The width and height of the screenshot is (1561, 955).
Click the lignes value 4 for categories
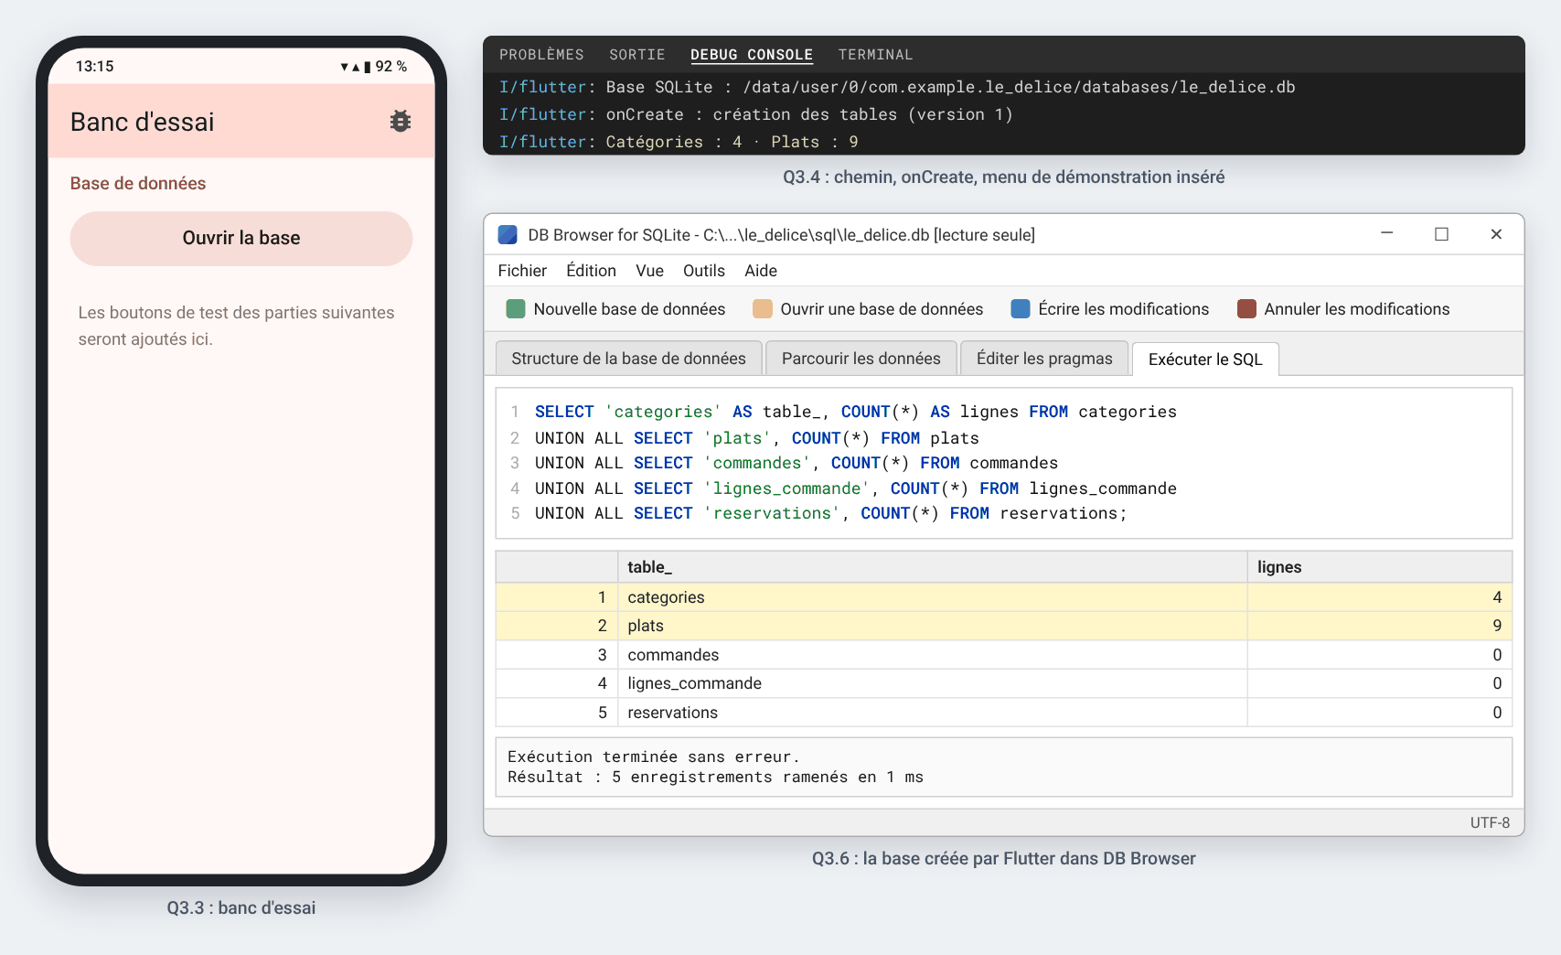[x=1380, y=597]
